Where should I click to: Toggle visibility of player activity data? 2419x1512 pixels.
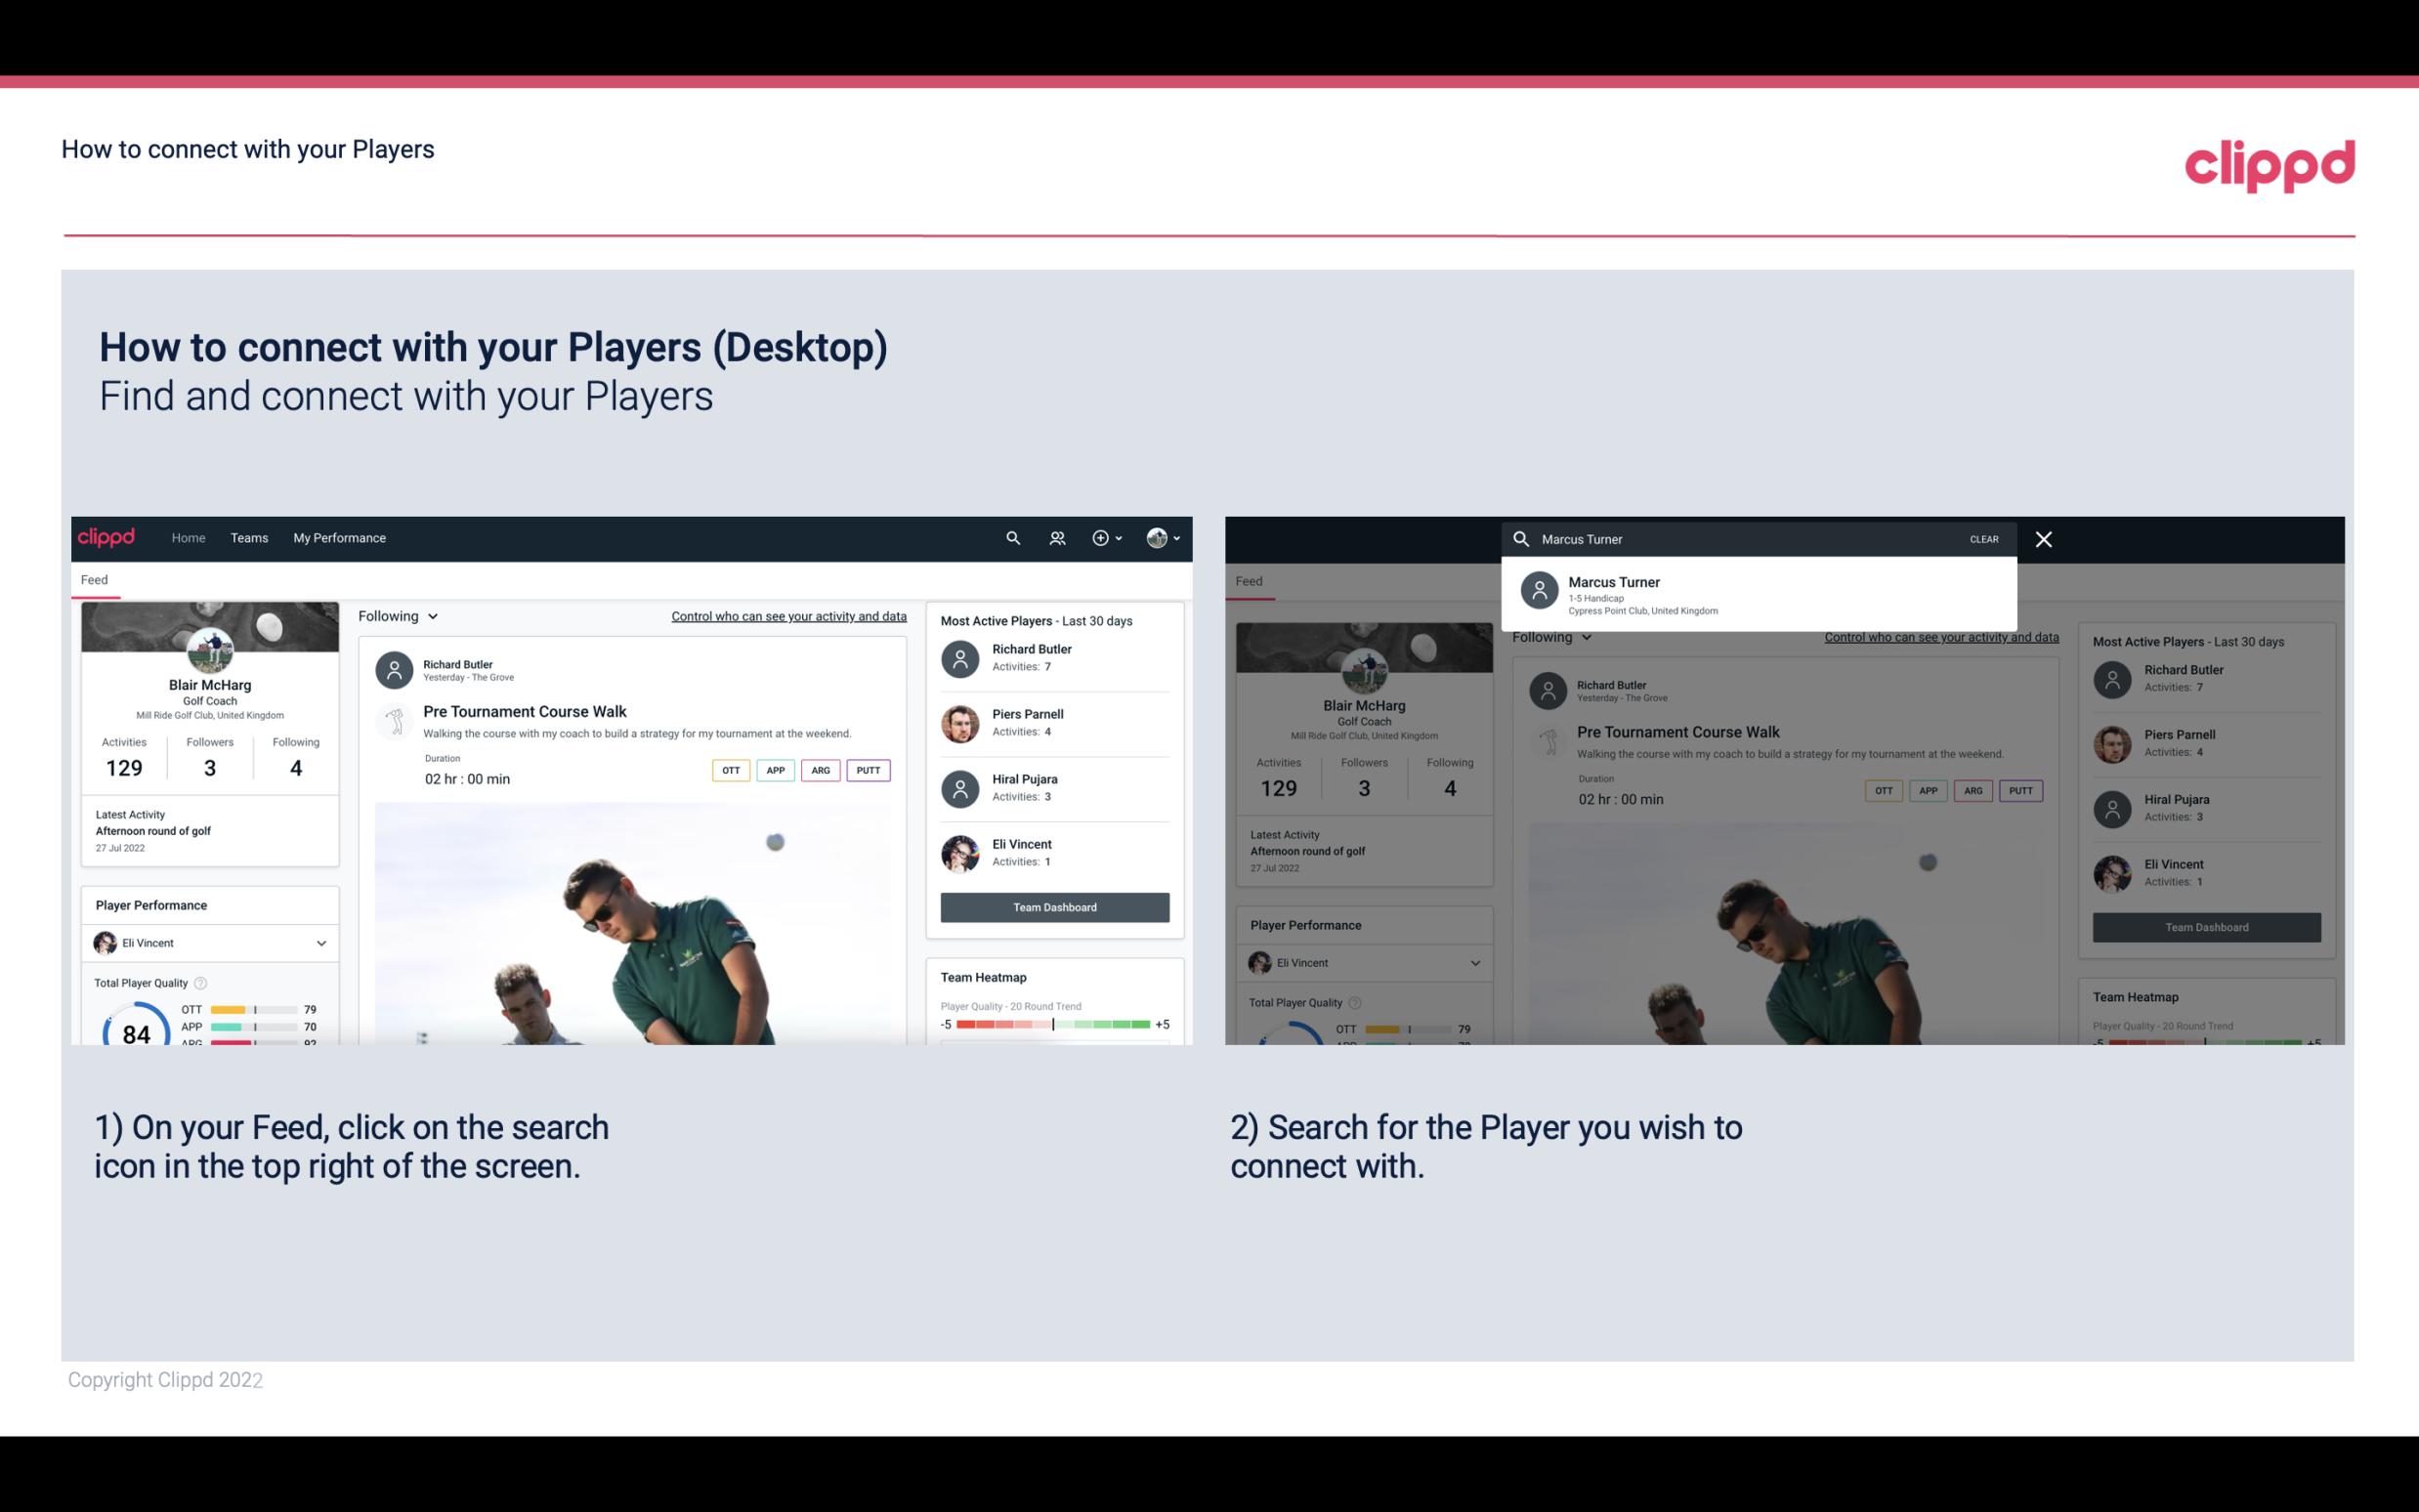point(787,615)
